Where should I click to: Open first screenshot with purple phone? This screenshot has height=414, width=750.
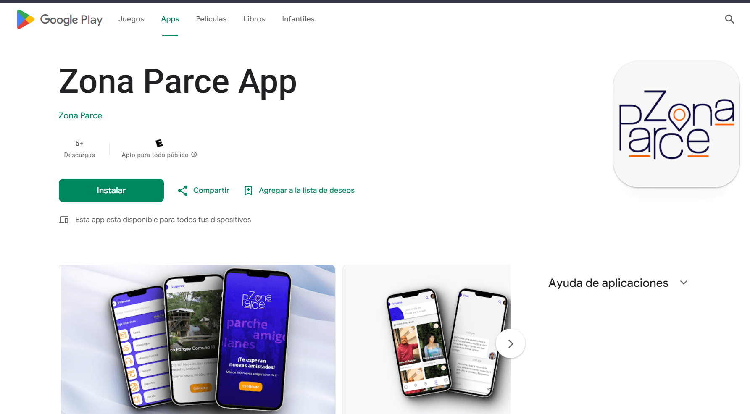(198, 339)
